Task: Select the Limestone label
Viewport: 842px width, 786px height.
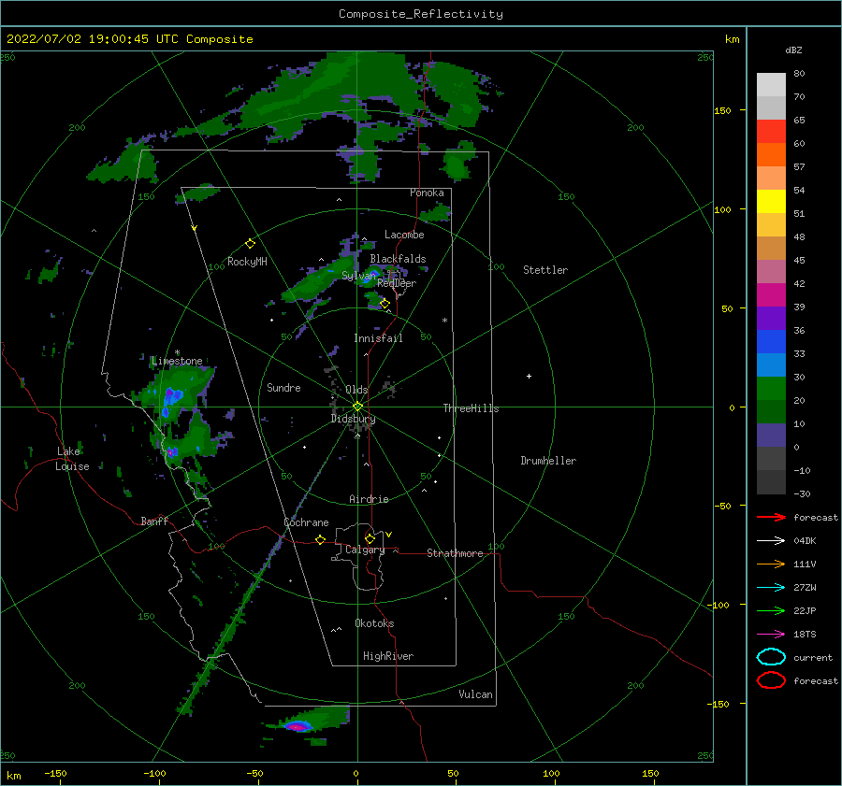Action: [x=177, y=361]
